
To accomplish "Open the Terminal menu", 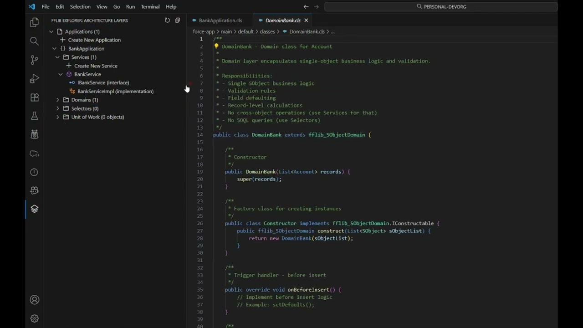I will [x=150, y=7].
